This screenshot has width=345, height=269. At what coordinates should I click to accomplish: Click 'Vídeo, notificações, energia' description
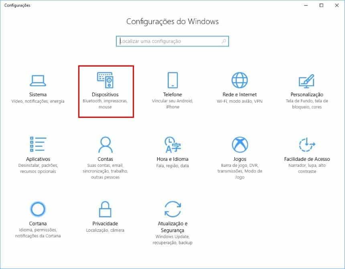[x=38, y=101]
